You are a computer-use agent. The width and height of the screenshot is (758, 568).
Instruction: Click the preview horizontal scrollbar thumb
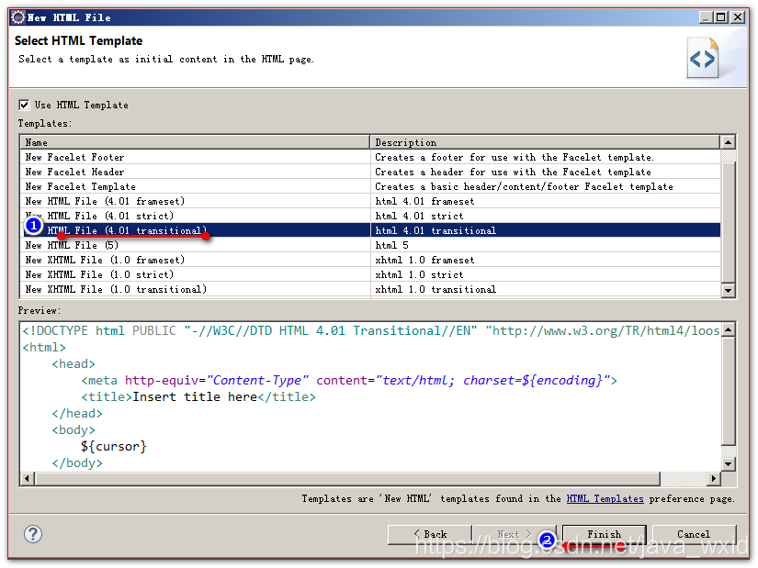347,479
